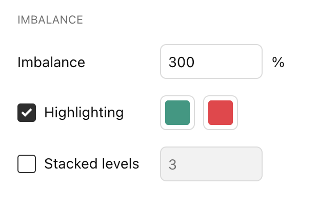Focus the Imbalance percentage input field
Image resolution: width=318 pixels, height=209 pixels.
211,61
